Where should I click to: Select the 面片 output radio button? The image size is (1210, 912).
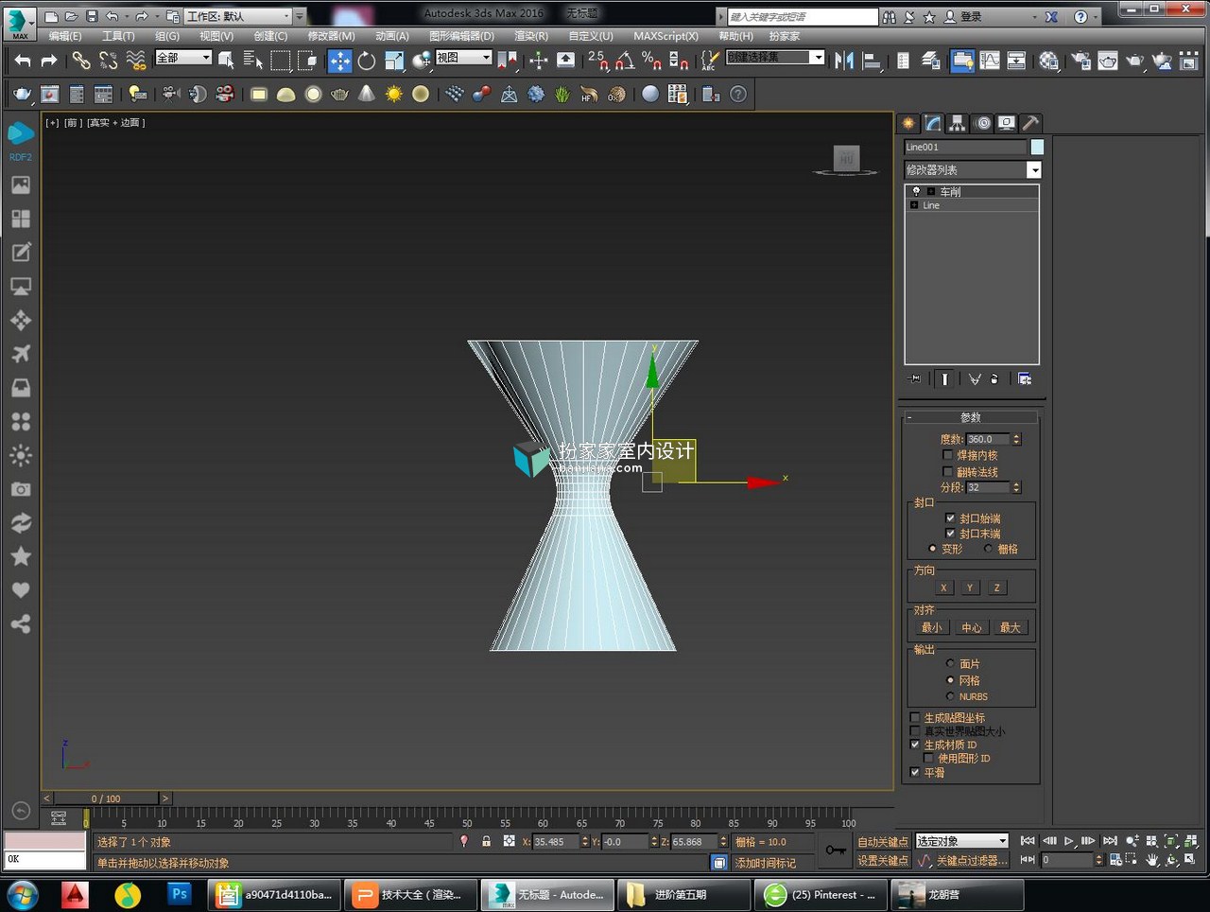pos(950,663)
